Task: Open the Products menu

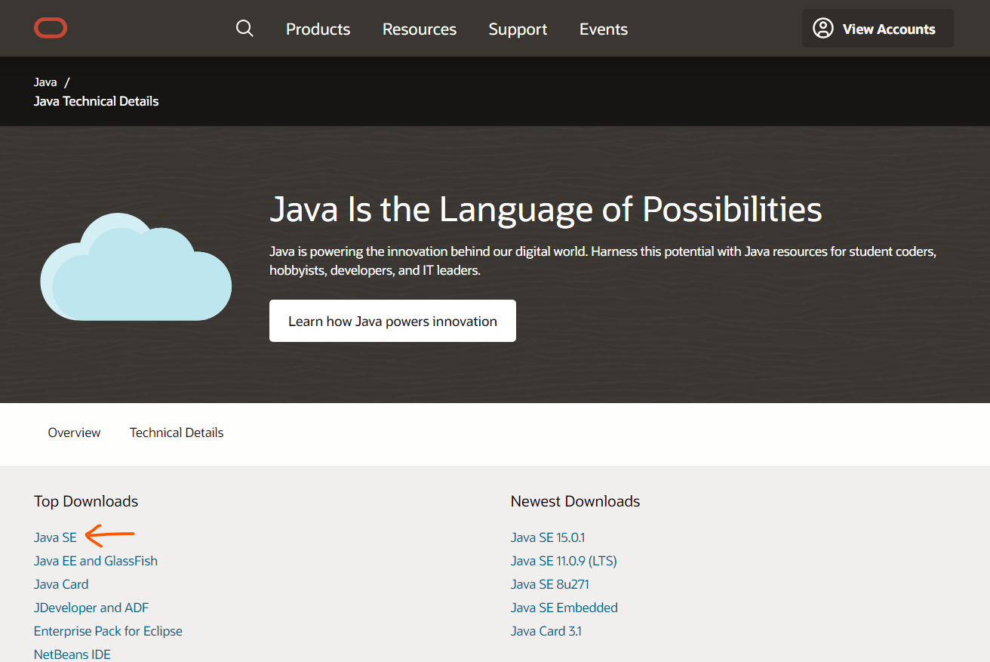Action: (318, 29)
